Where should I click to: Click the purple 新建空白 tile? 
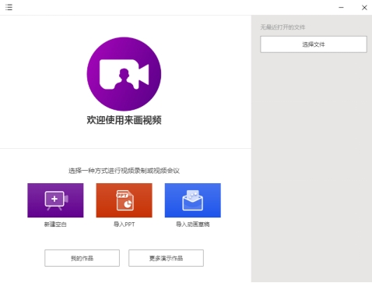click(x=55, y=200)
